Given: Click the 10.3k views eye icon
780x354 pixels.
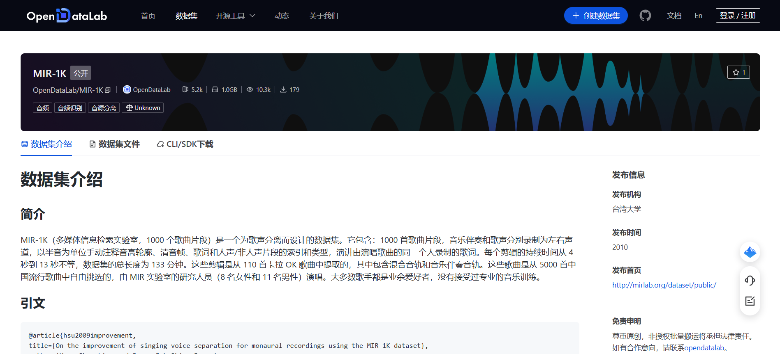Looking at the screenshot, I should (x=250, y=89).
